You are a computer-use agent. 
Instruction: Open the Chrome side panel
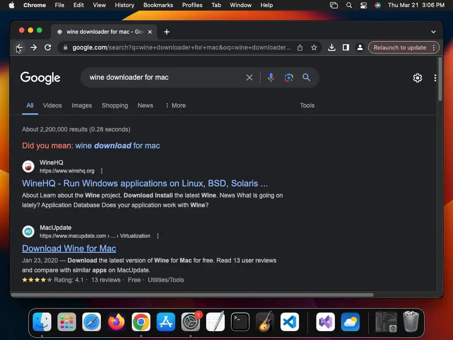pyautogui.click(x=346, y=47)
